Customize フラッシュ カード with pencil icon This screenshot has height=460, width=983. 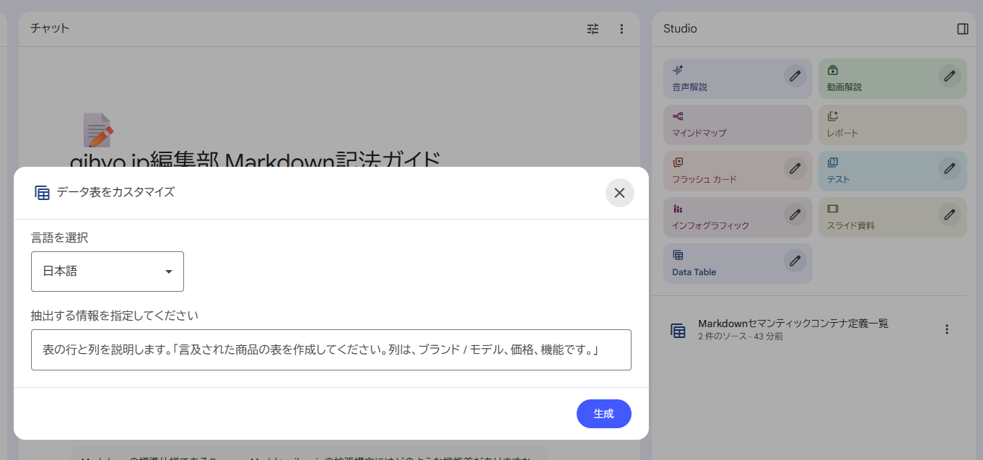pyautogui.click(x=795, y=168)
